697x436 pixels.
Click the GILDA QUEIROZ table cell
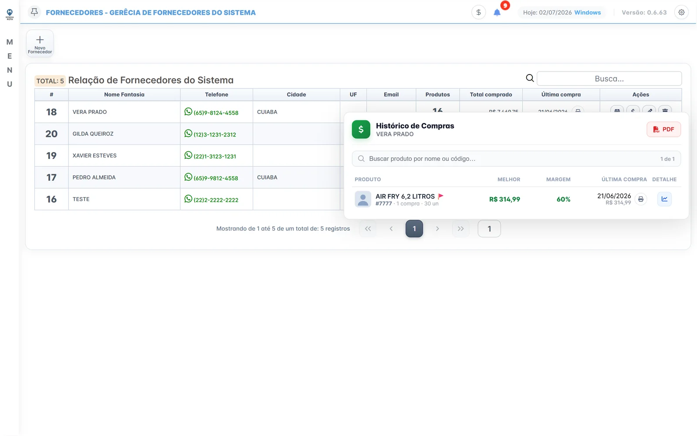(x=124, y=134)
